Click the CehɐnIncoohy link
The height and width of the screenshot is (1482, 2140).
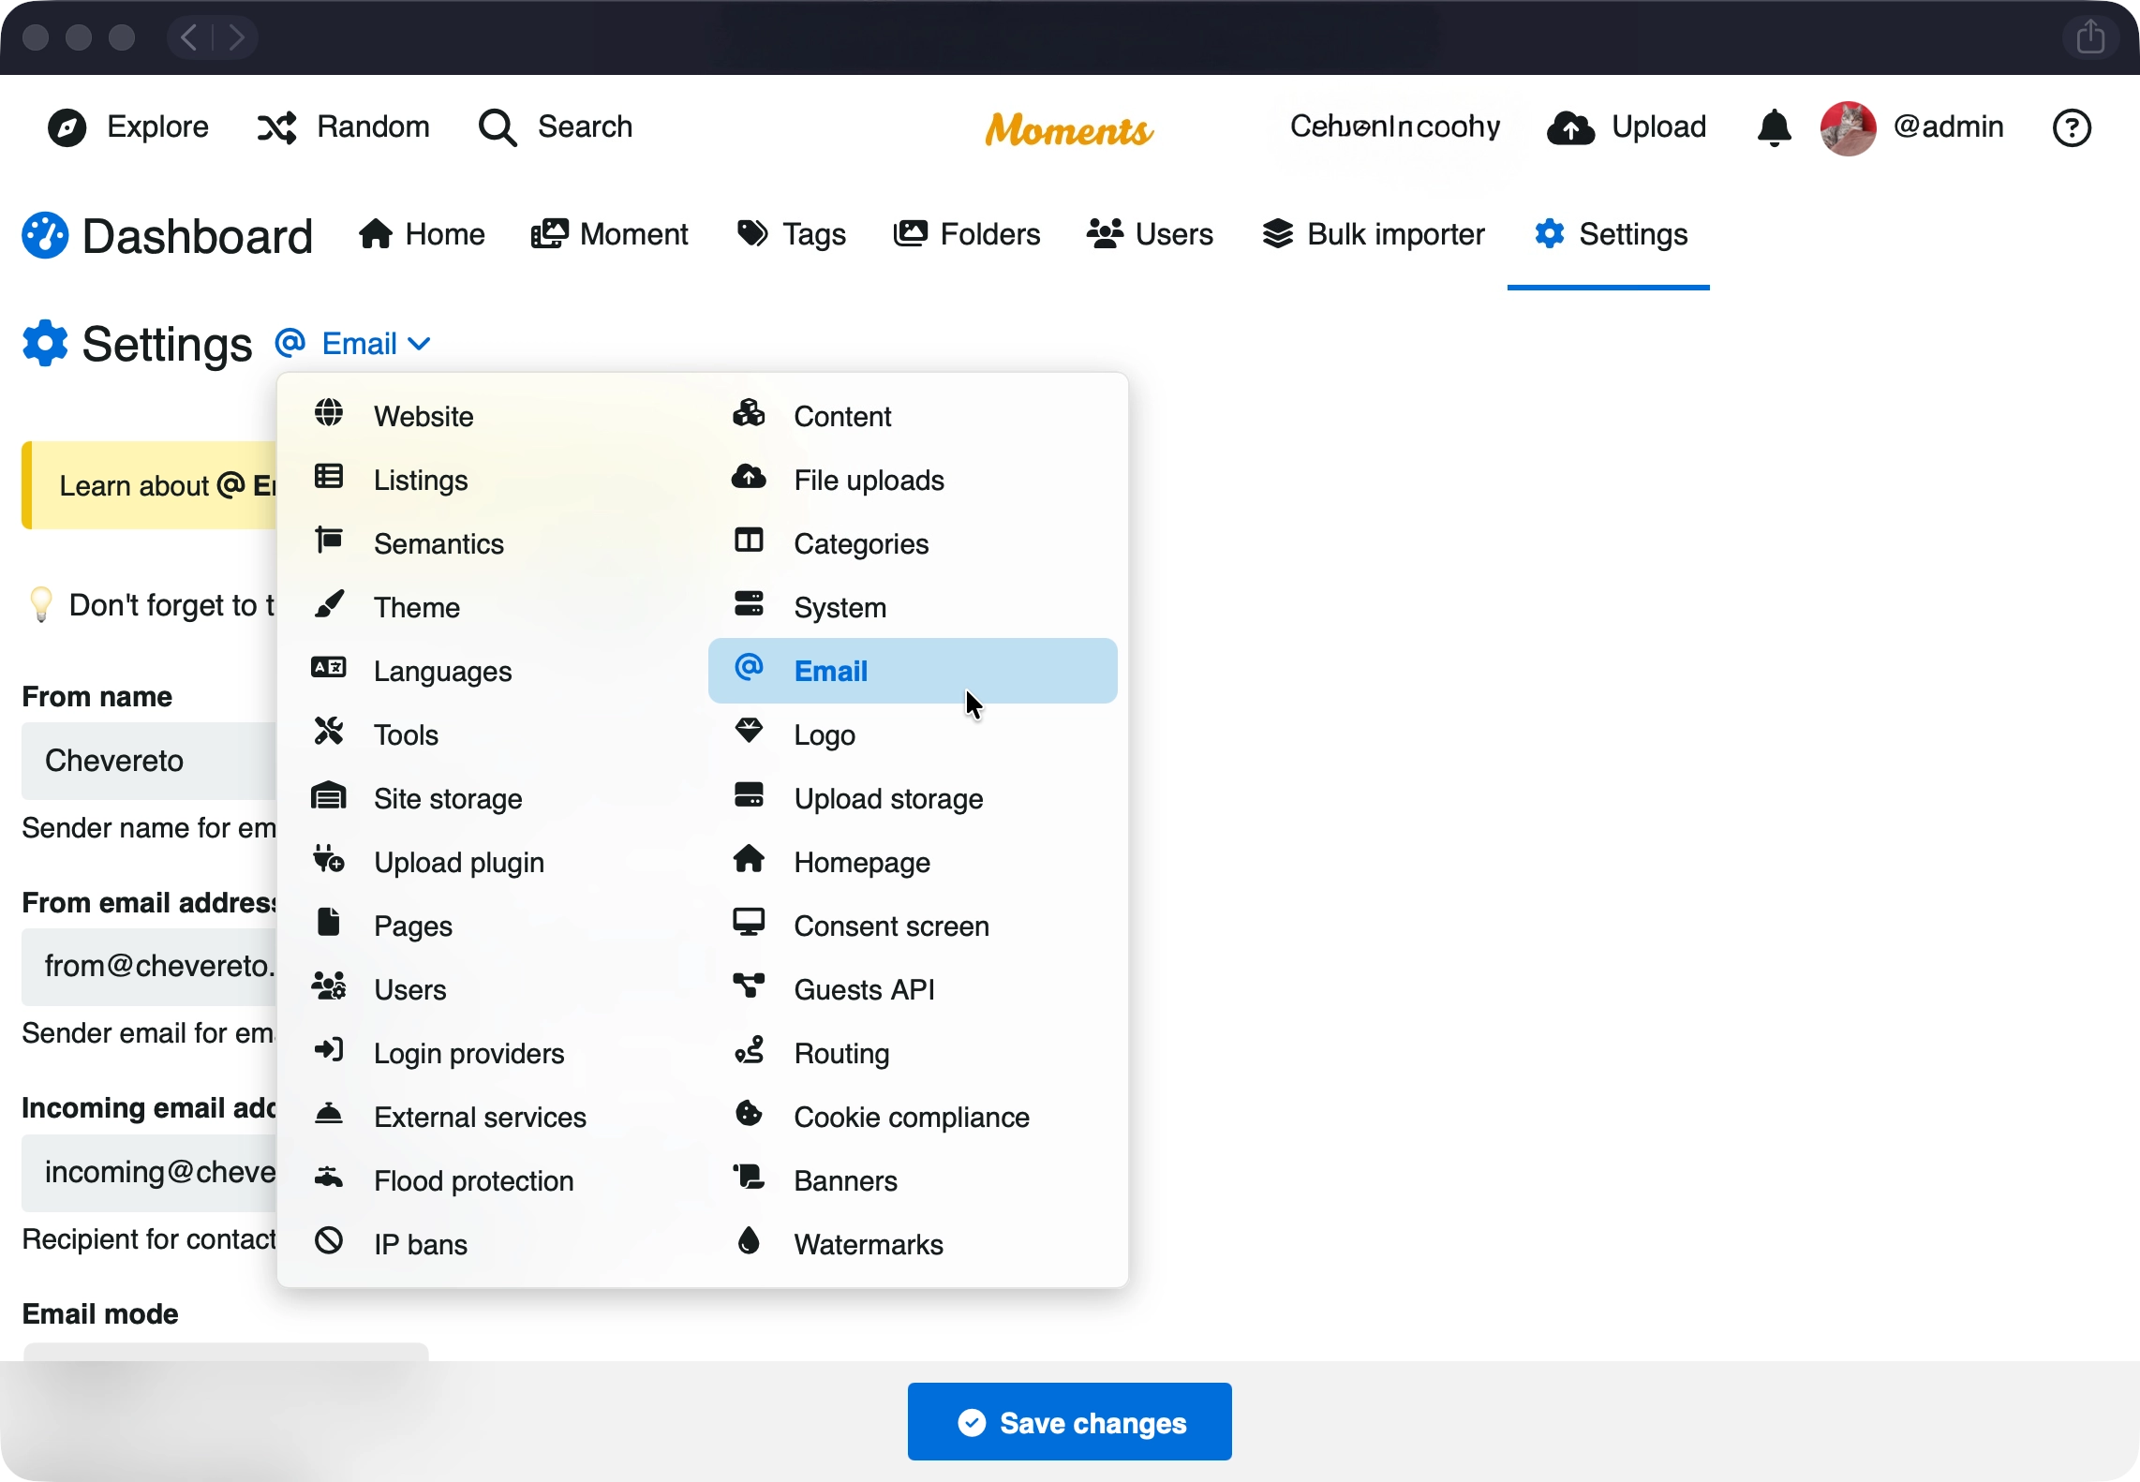[1395, 126]
